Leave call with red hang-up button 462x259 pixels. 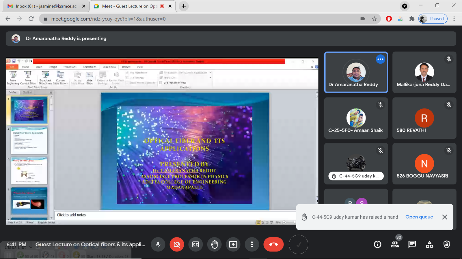pos(273,245)
